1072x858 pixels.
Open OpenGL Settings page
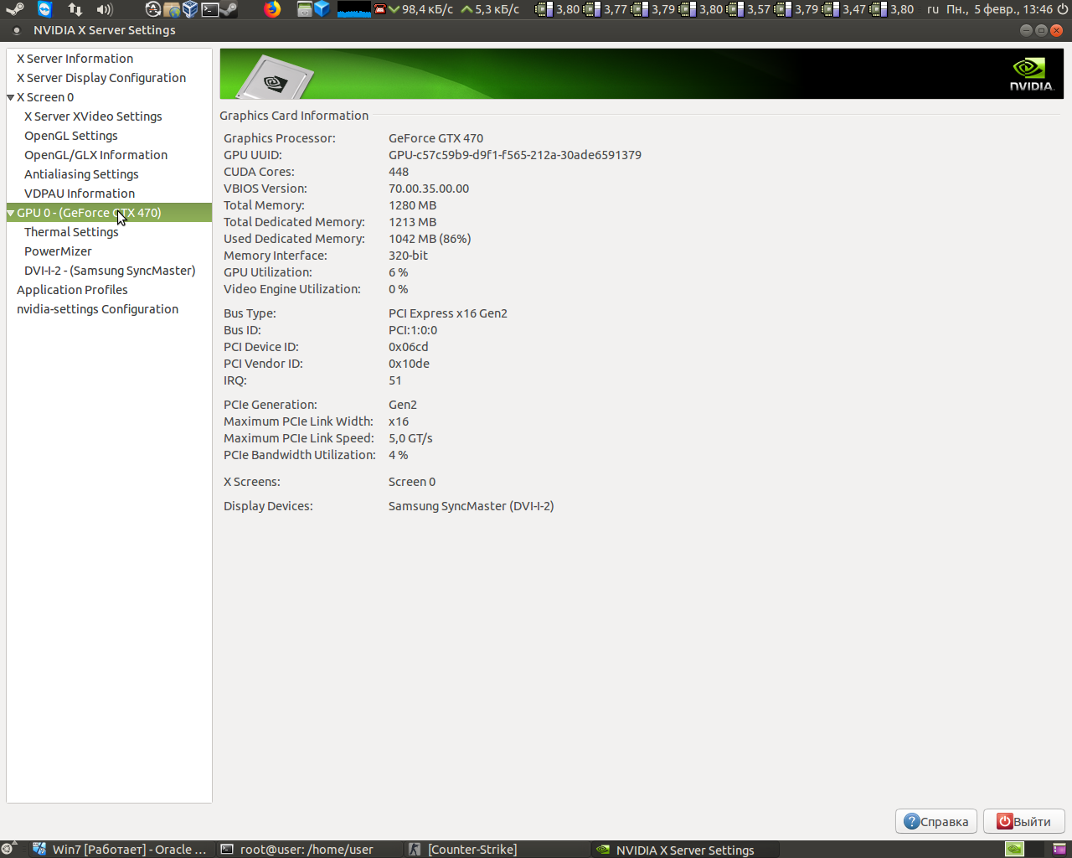71,136
